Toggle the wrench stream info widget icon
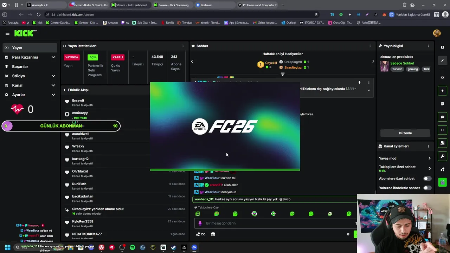450x253 pixels. click(x=442, y=156)
